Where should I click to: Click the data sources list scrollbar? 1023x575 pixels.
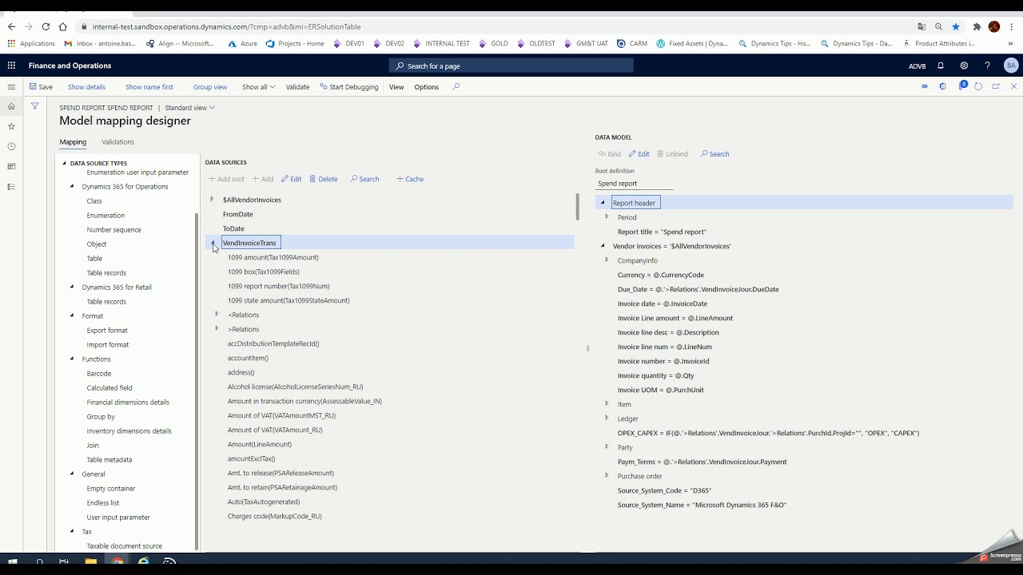point(577,207)
